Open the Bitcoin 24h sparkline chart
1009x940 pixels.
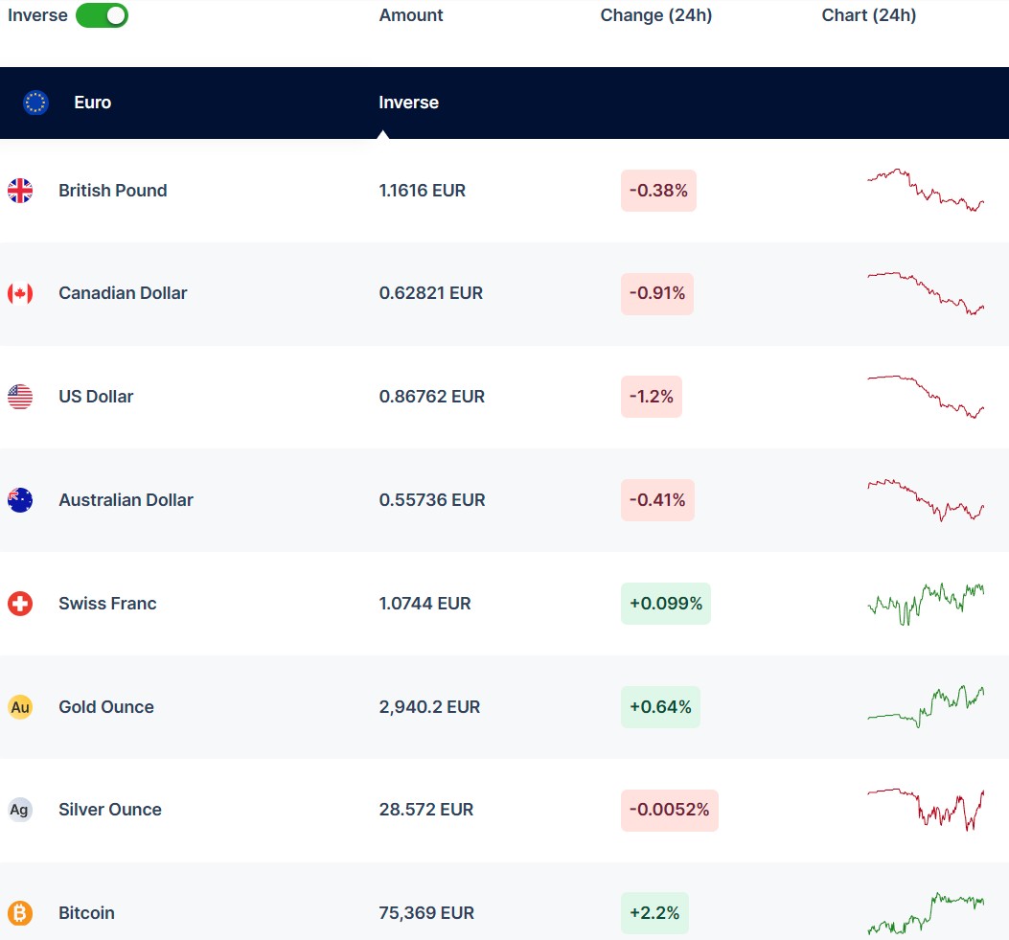[x=926, y=913]
